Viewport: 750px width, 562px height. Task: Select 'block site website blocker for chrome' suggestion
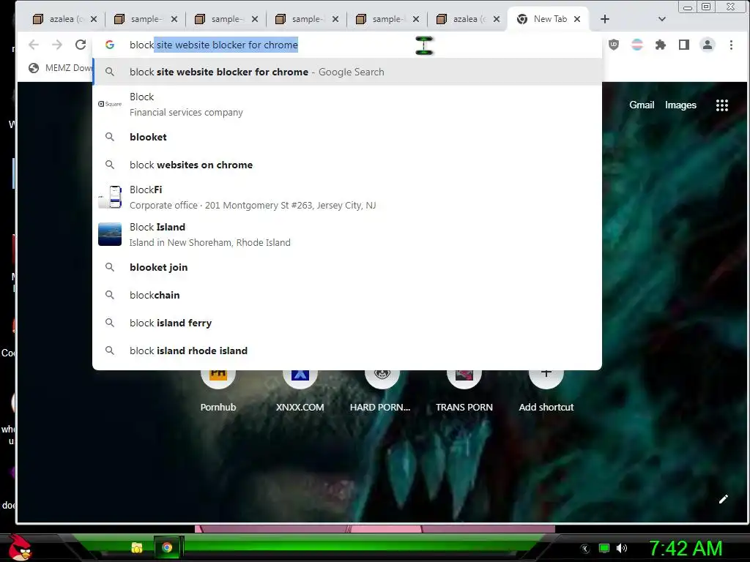[x=347, y=72]
